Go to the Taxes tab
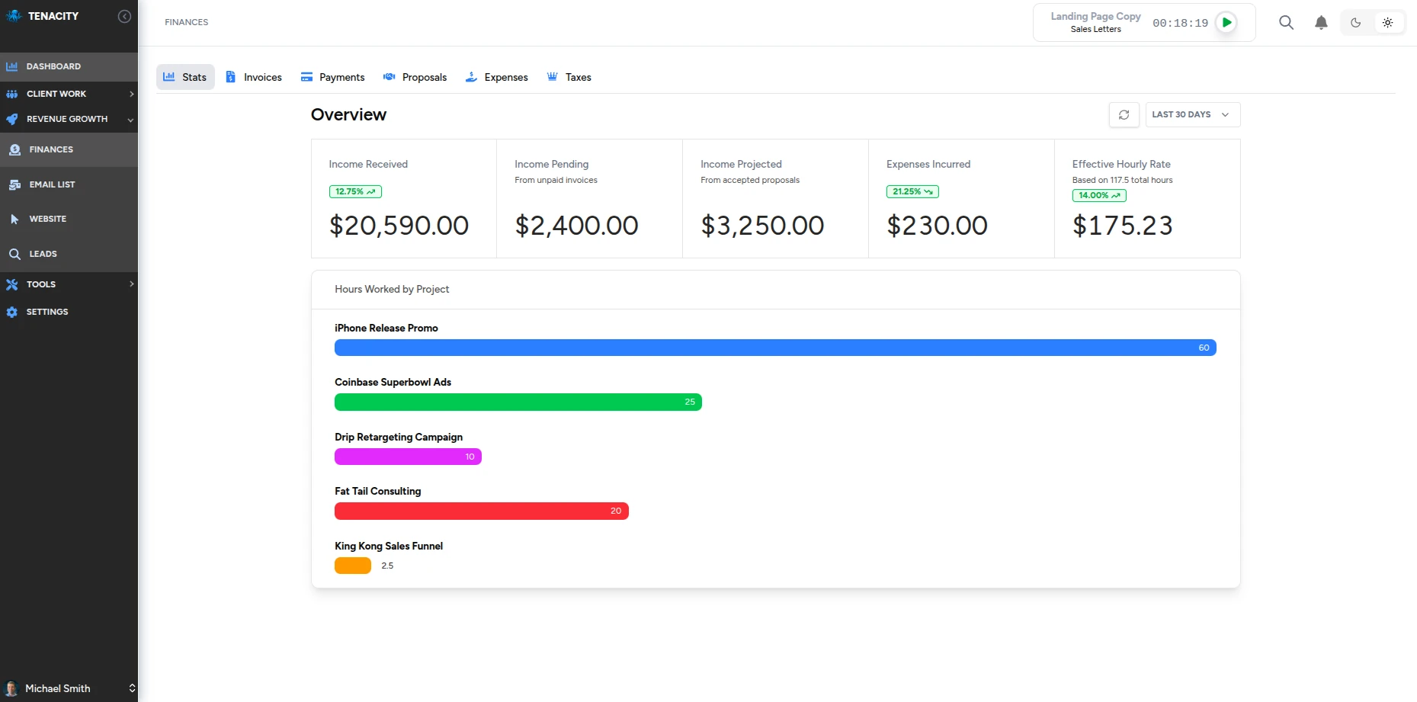The height and width of the screenshot is (702, 1417). coord(569,78)
